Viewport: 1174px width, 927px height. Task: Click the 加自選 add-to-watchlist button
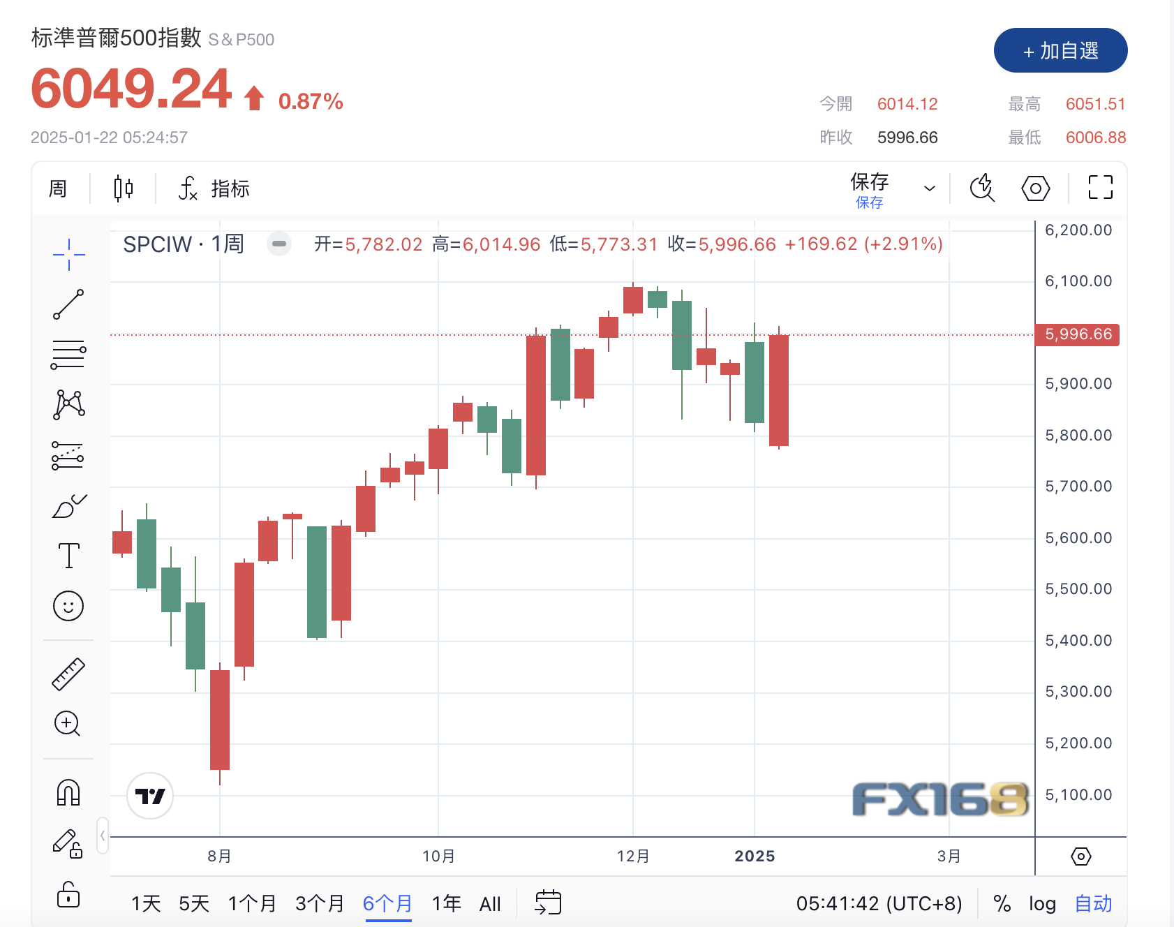pyautogui.click(x=1060, y=51)
